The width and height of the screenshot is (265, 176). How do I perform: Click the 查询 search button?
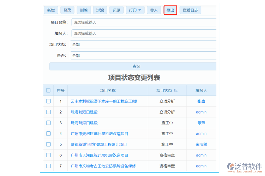(x=136, y=66)
